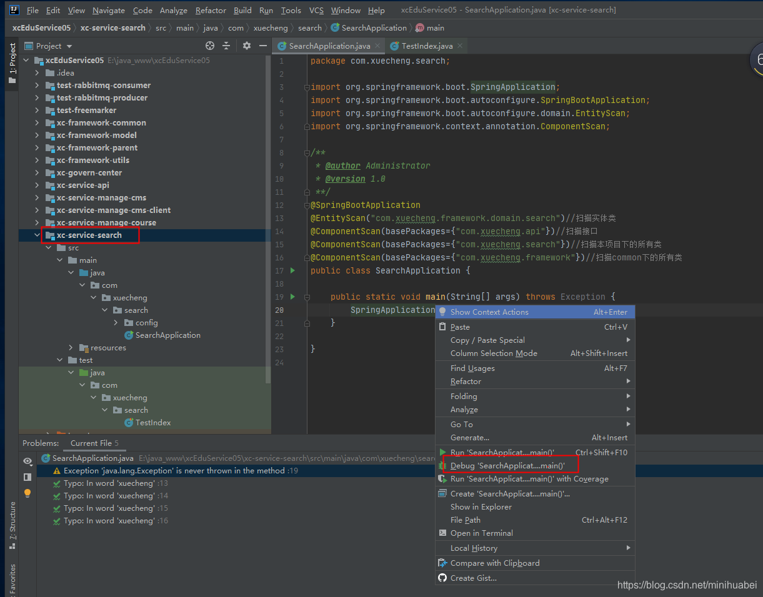The image size is (763, 597).
Task: Click the Project tree vertical scrollbar
Action: tap(269, 219)
